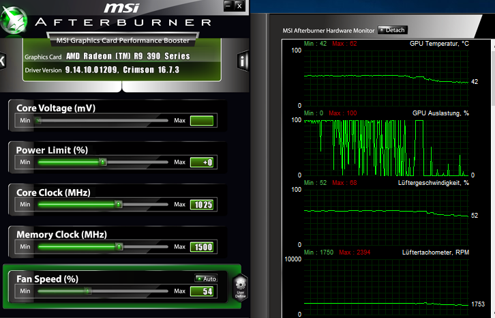Viewport: 495px width, 318px height.
Task: Click the 'Max : 2394' RPM reading
Action: tap(355, 252)
